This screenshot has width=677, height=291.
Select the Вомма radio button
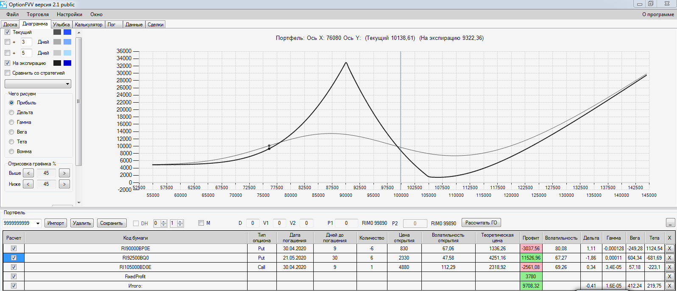[x=11, y=151]
